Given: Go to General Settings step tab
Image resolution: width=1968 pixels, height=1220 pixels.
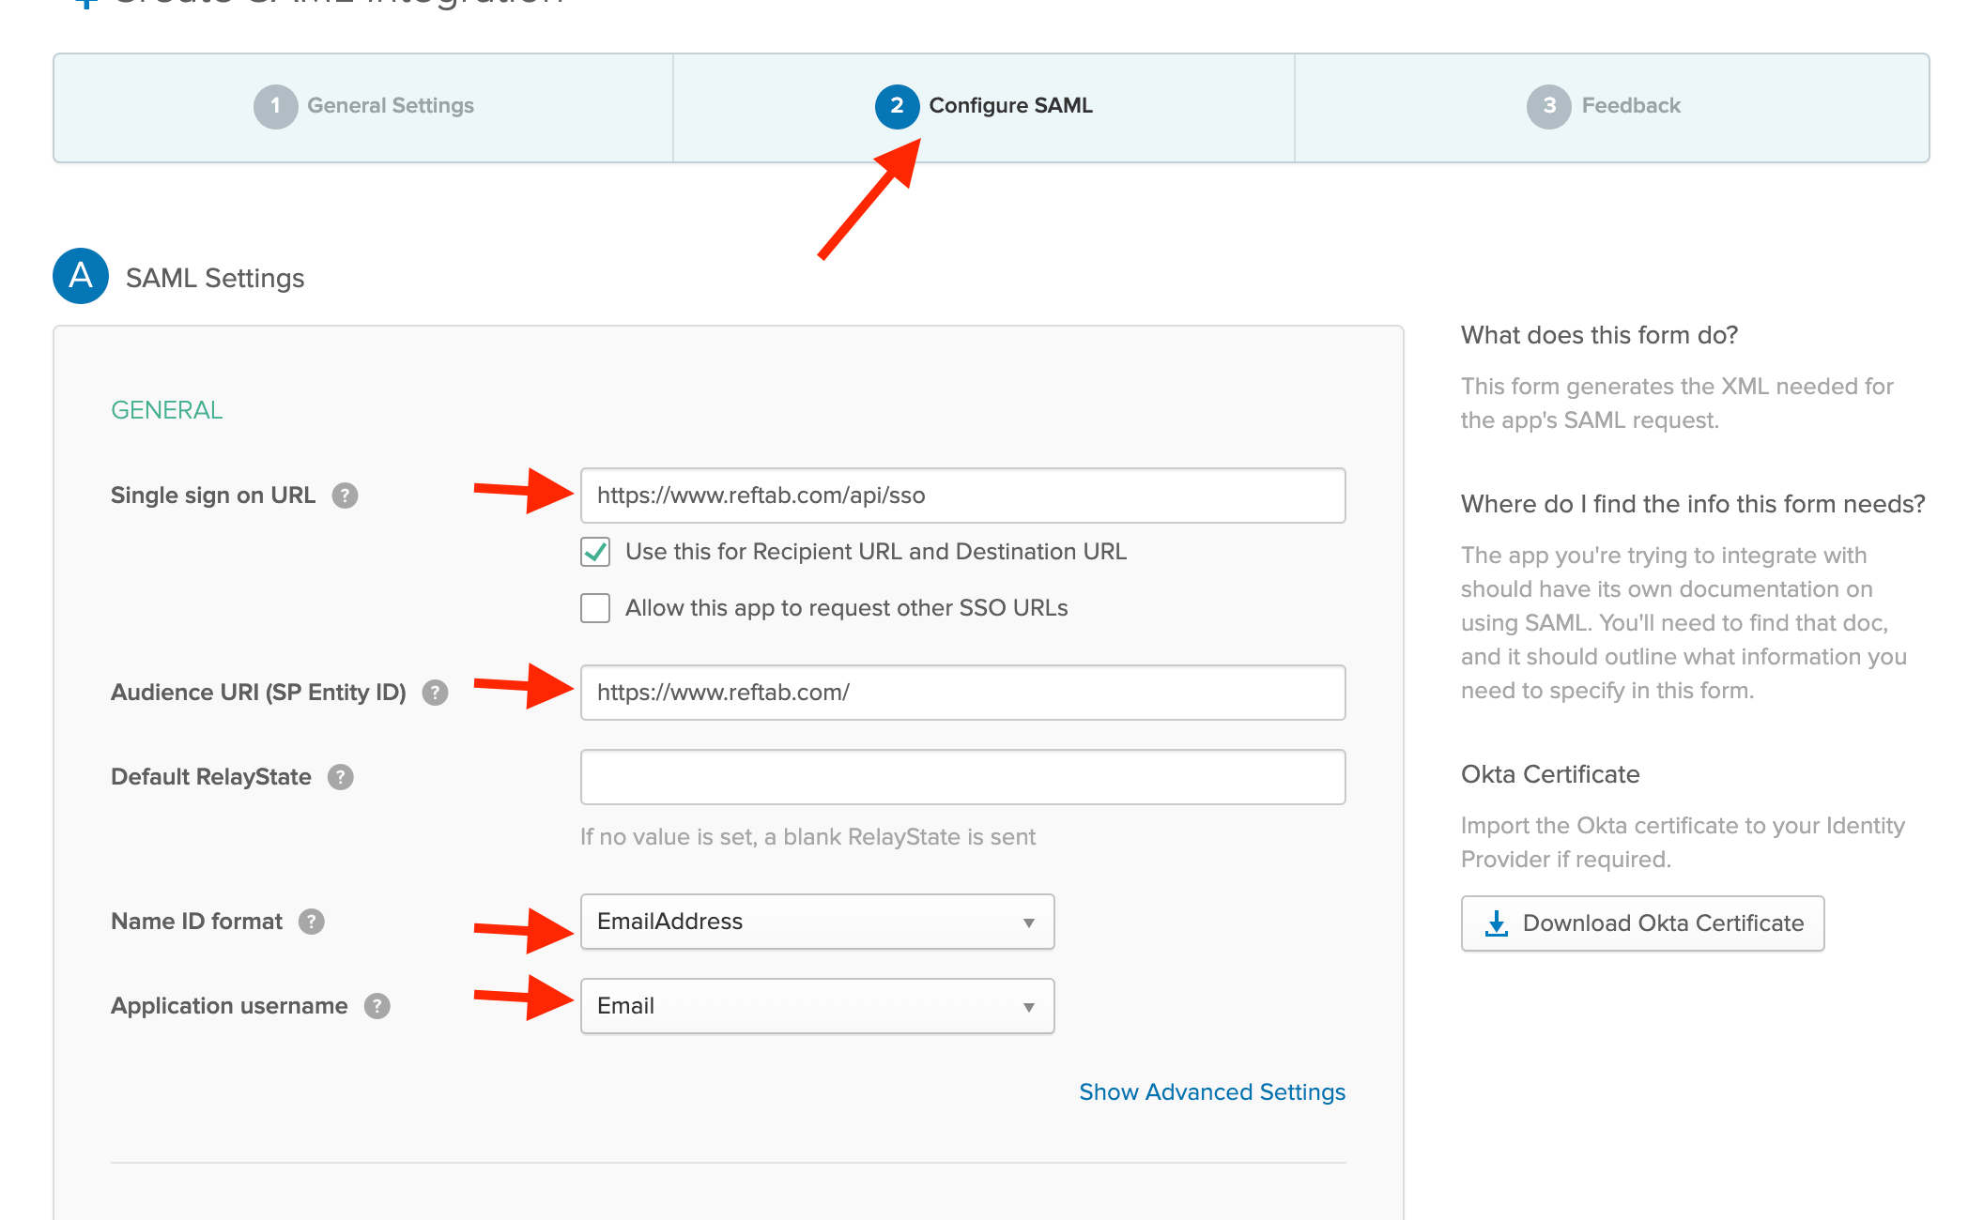Looking at the screenshot, I should point(364,108).
